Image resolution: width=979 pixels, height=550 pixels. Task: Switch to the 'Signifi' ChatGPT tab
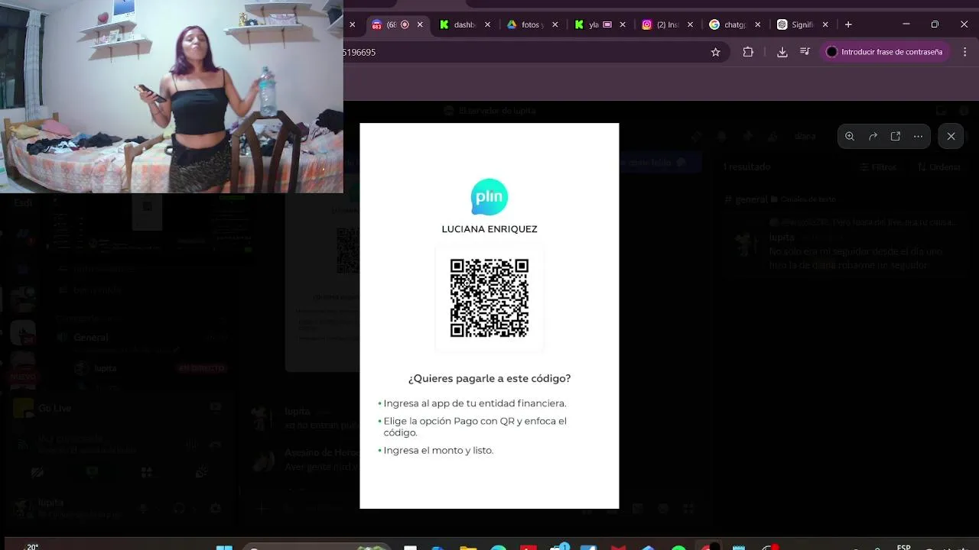coord(795,24)
